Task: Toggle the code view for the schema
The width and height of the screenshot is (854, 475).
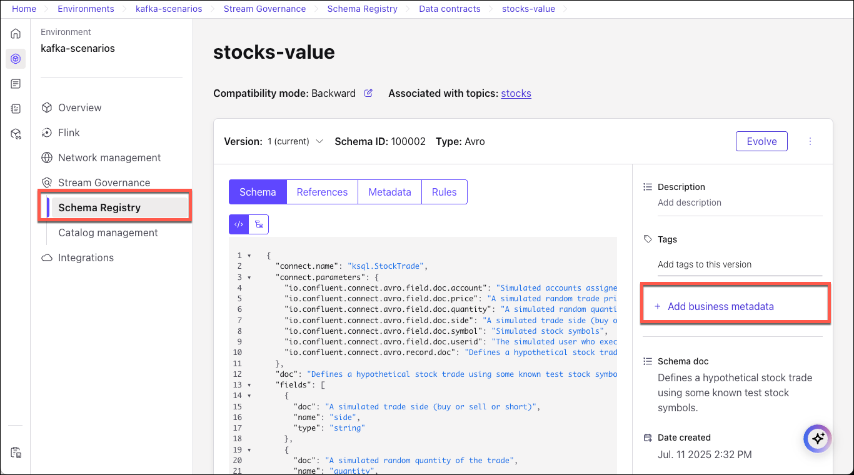Action: (x=238, y=223)
